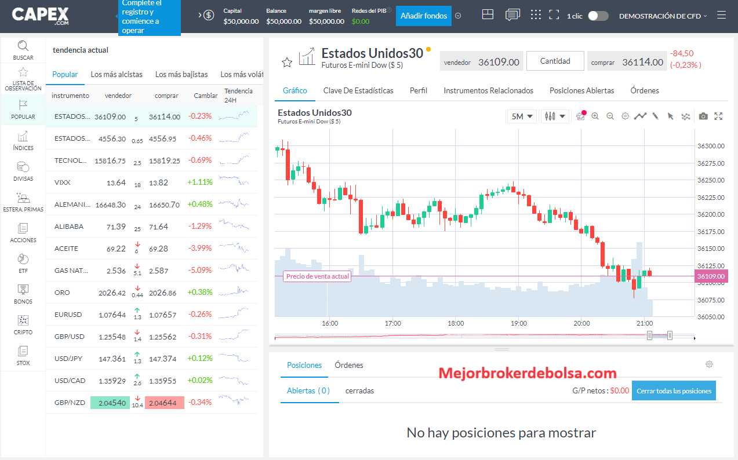
Task: Expand the dropdown beside Añadir fondos
Action: click(x=458, y=16)
